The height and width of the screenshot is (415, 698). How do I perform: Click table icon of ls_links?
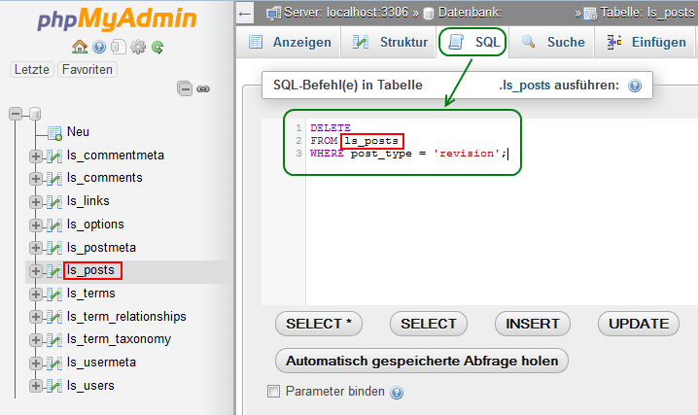tap(54, 201)
